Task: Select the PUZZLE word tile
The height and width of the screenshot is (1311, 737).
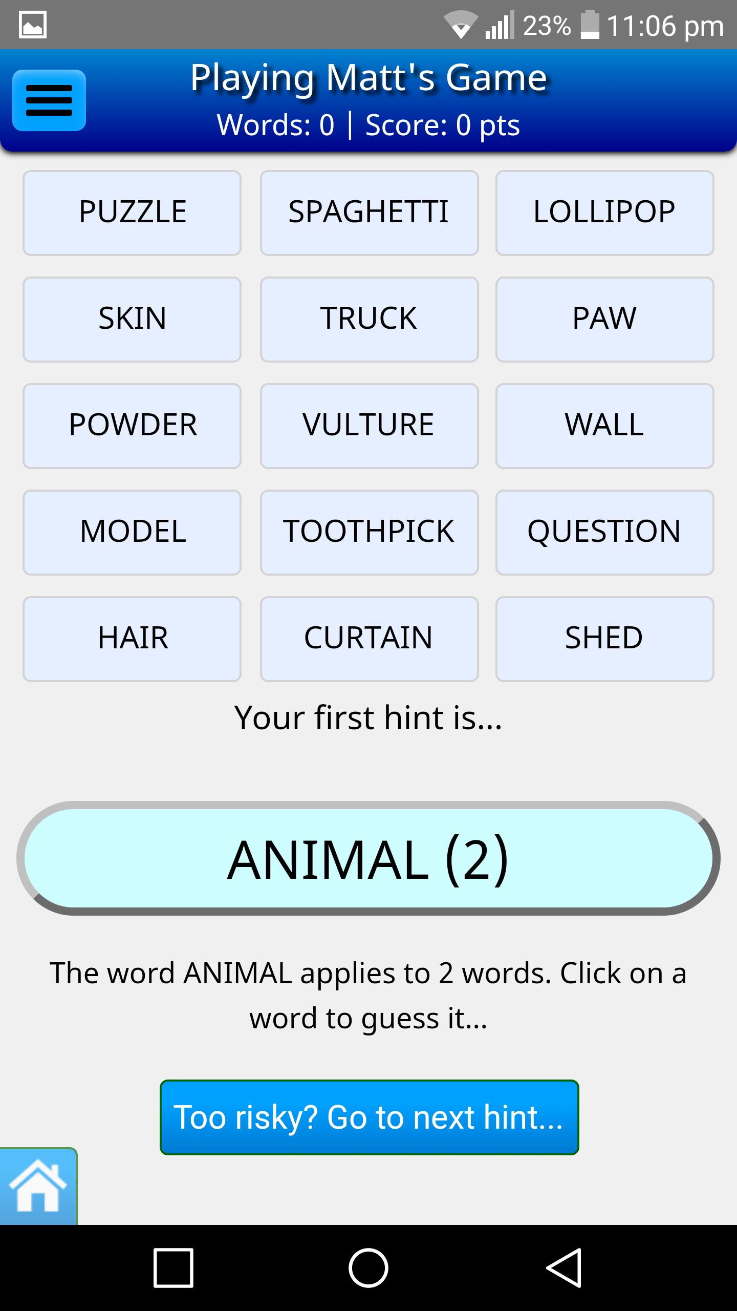Action: (x=132, y=213)
